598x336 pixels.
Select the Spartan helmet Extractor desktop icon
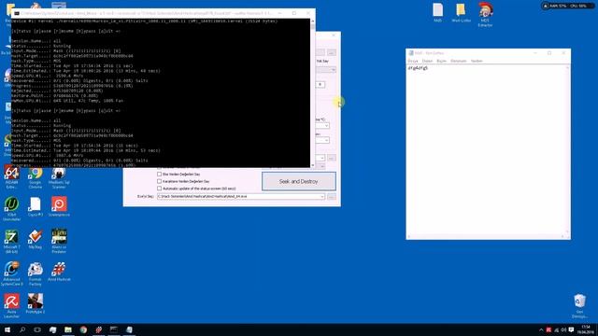[485, 15]
